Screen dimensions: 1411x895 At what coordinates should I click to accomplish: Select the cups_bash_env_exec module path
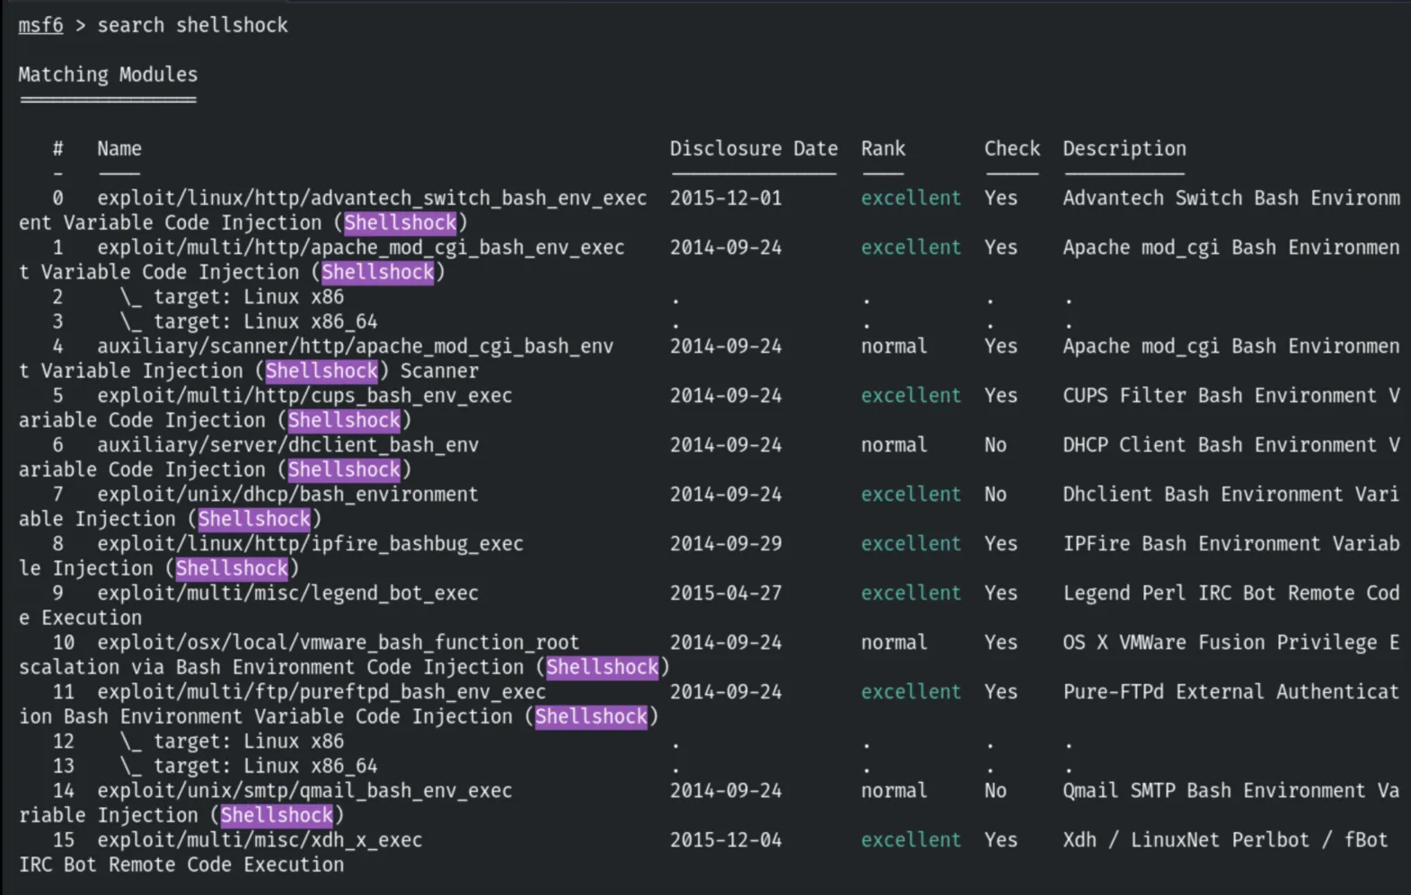(304, 396)
